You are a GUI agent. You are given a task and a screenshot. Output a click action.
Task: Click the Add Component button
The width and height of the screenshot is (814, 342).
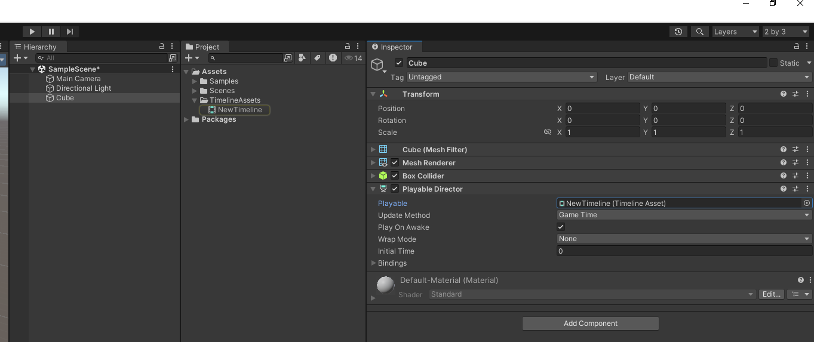(x=590, y=323)
